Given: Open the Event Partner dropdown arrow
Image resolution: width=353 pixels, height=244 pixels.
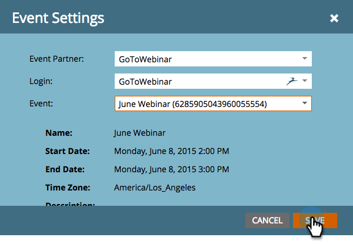Looking at the screenshot, I should pos(305,58).
